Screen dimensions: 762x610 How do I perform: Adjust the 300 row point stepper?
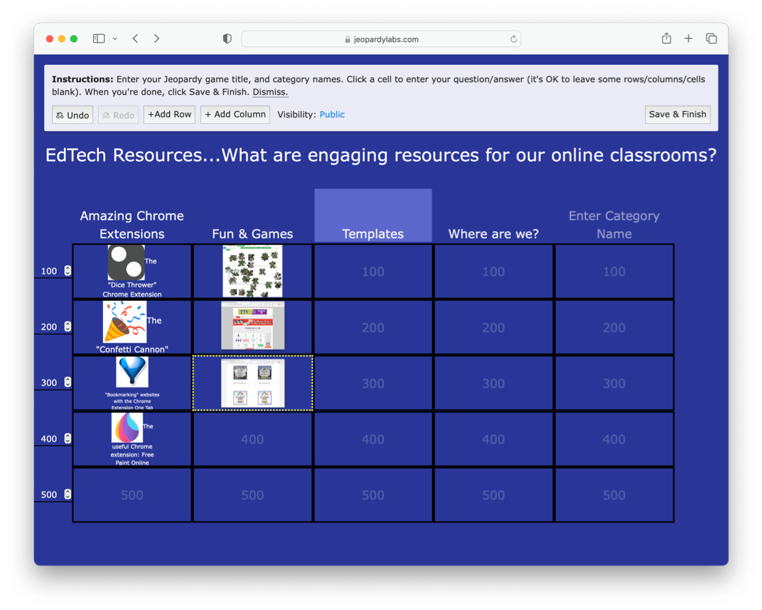pos(68,383)
